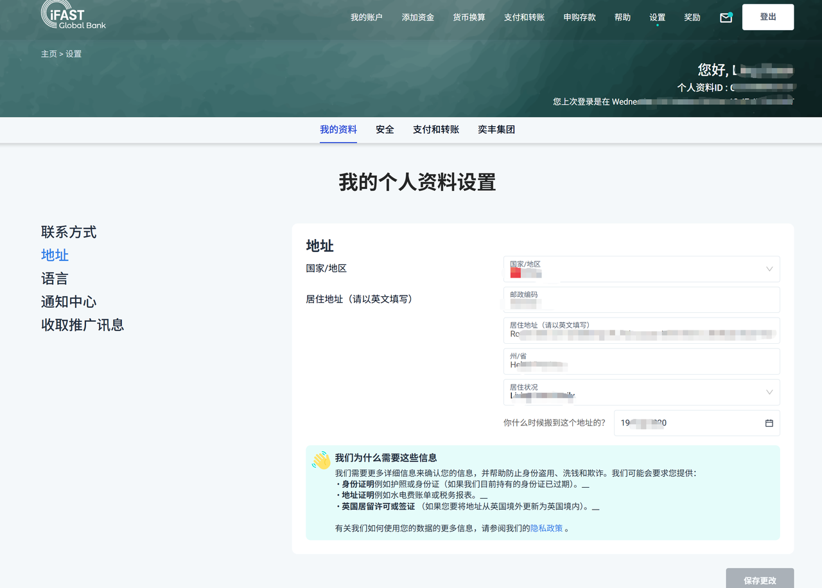Screen dimensions: 822x588
Task: Open the 语言 sidebar section
Action: pyautogui.click(x=55, y=278)
